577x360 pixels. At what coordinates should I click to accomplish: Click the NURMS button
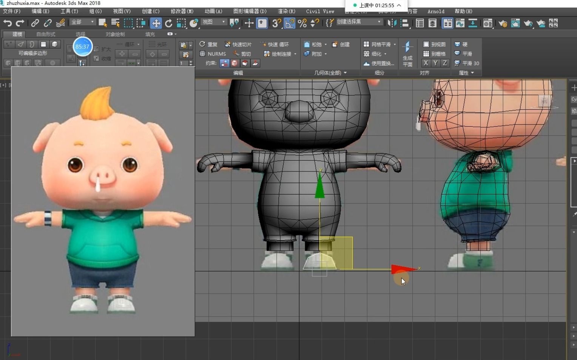point(213,54)
